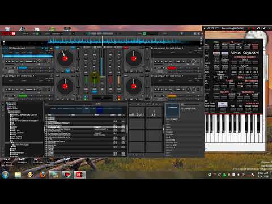Adjust the deck 1 pitch slider

pyautogui.click(x=78, y=59)
